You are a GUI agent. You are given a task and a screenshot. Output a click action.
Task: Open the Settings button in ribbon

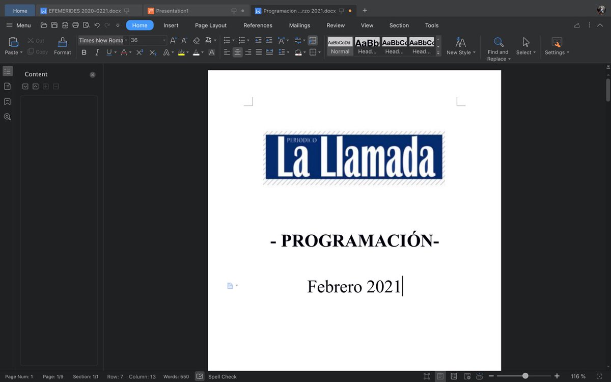(x=557, y=46)
